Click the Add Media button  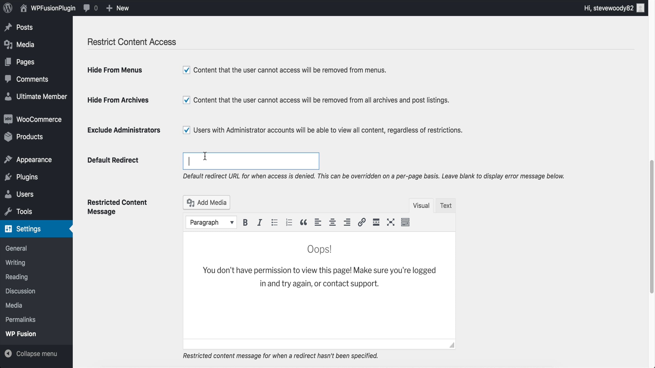206,203
